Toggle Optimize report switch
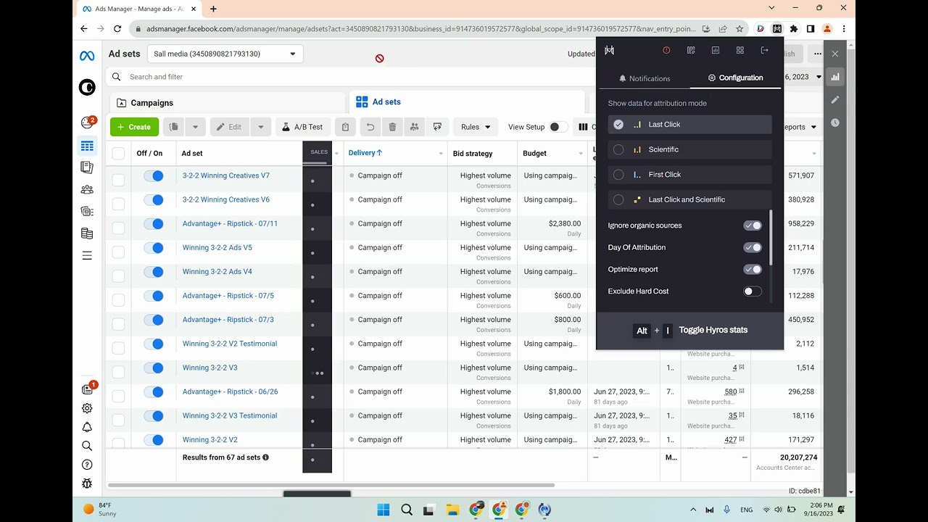The height and width of the screenshot is (522, 928). pos(753,269)
